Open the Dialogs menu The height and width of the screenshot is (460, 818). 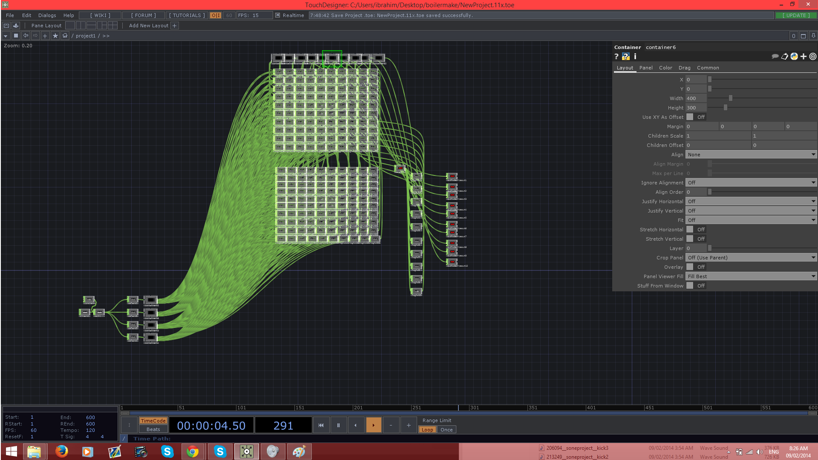pyautogui.click(x=47, y=15)
